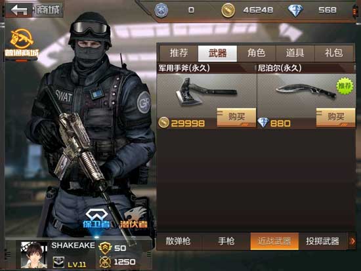The height and width of the screenshot is (271, 361).
Task: Select the 潜伏者 faction icon
Action: click(x=134, y=219)
